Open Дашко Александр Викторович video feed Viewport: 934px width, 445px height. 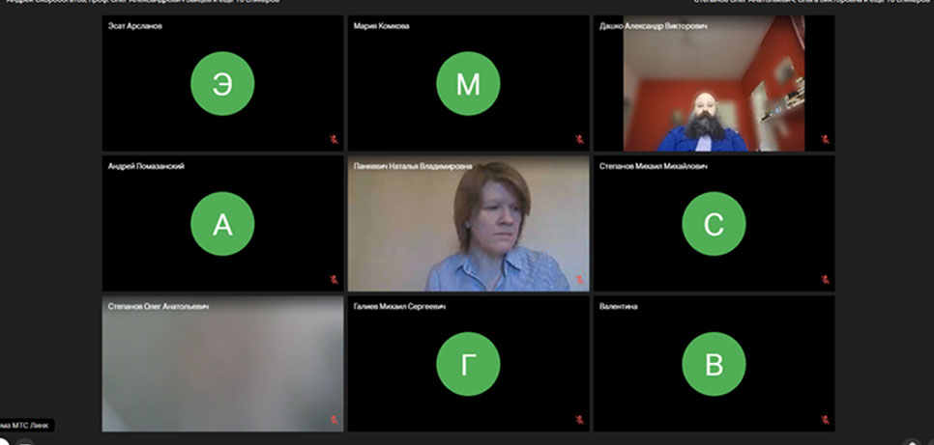(x=714, y=83)
